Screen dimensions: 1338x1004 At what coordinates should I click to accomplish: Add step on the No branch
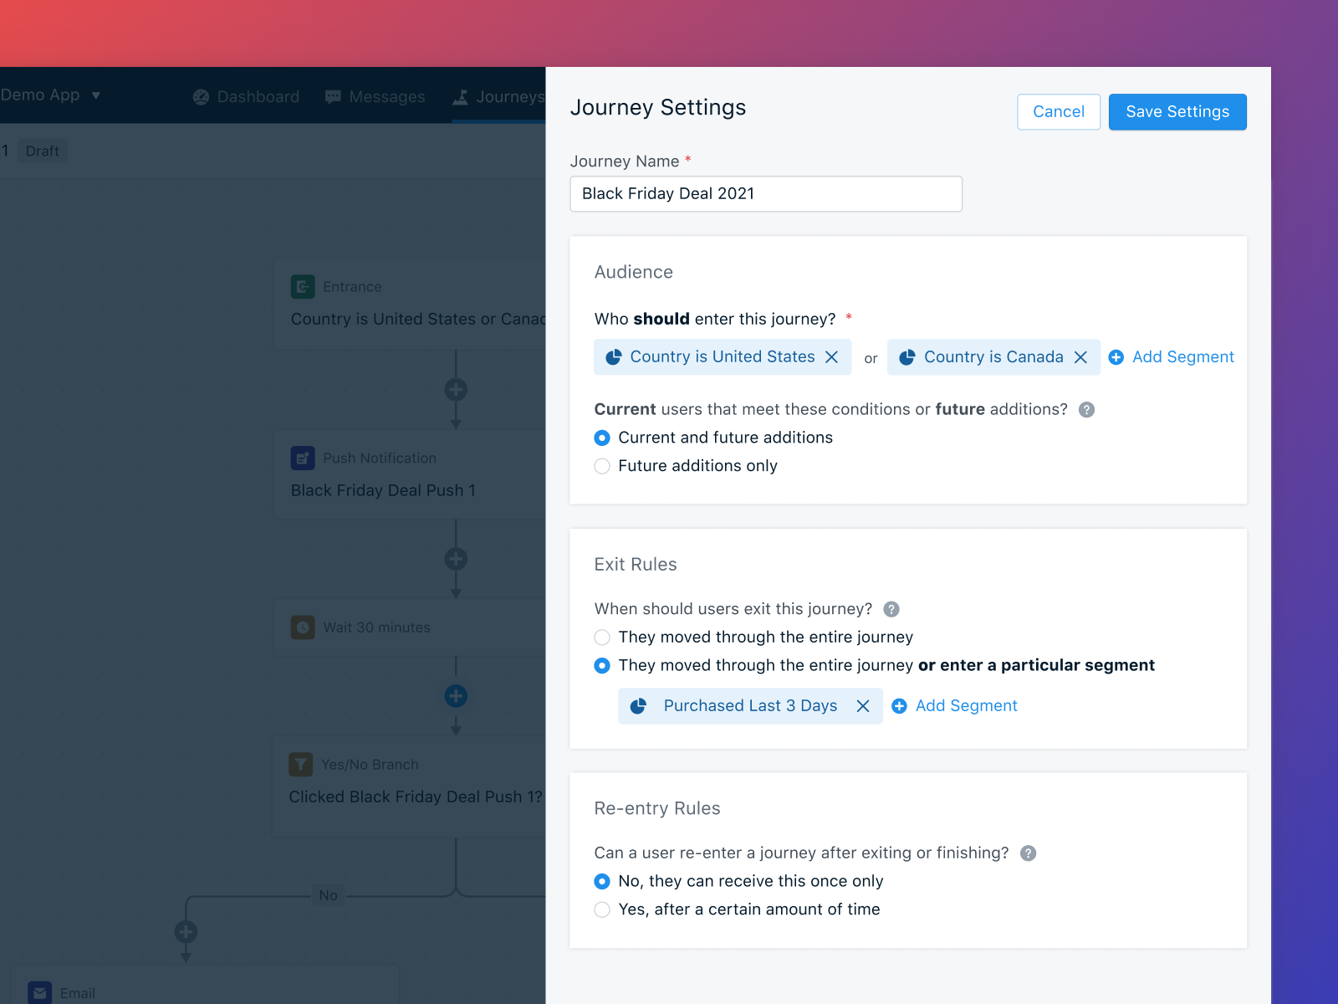[186, 932]
